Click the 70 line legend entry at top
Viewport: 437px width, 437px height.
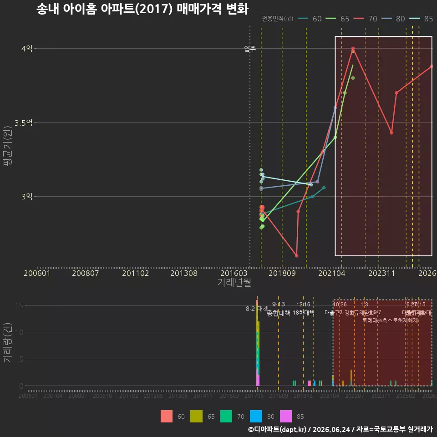coord(366,19)
